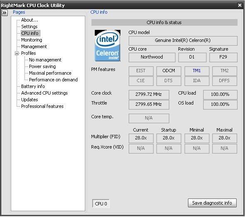Click the C1E feature indicator

point(141,81)
